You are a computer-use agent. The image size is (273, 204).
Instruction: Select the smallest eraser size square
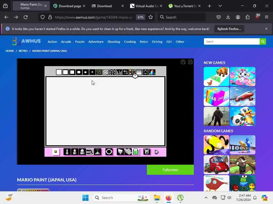tap(92, 72)
